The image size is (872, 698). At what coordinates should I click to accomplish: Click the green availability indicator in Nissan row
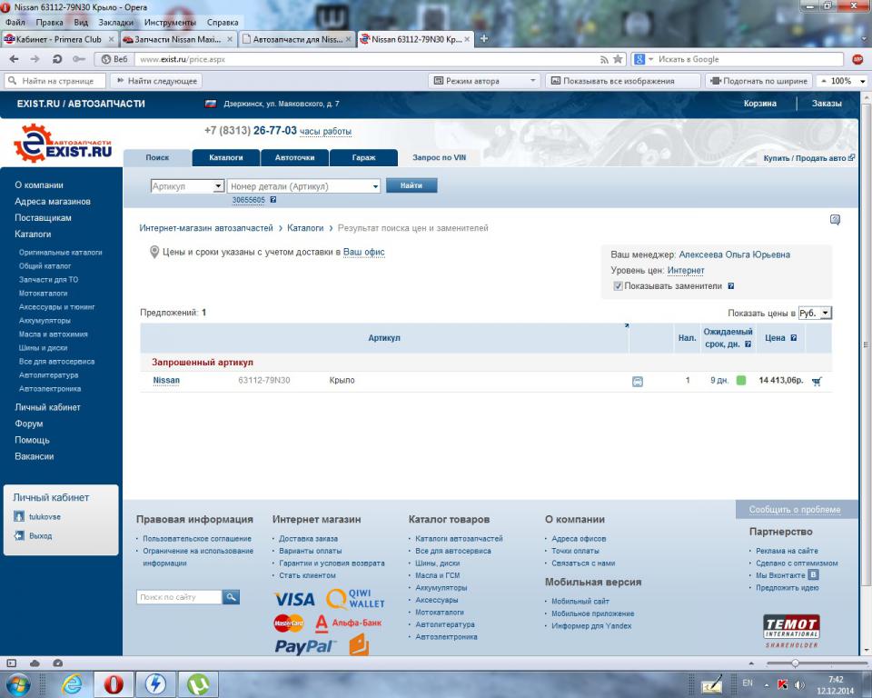tap(741, 380)
